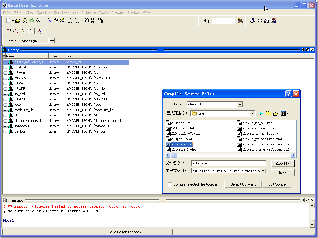Screen dimensions: 318x238
Task: Open the Library altera_mf dropdown
Action: click(240, 105)
